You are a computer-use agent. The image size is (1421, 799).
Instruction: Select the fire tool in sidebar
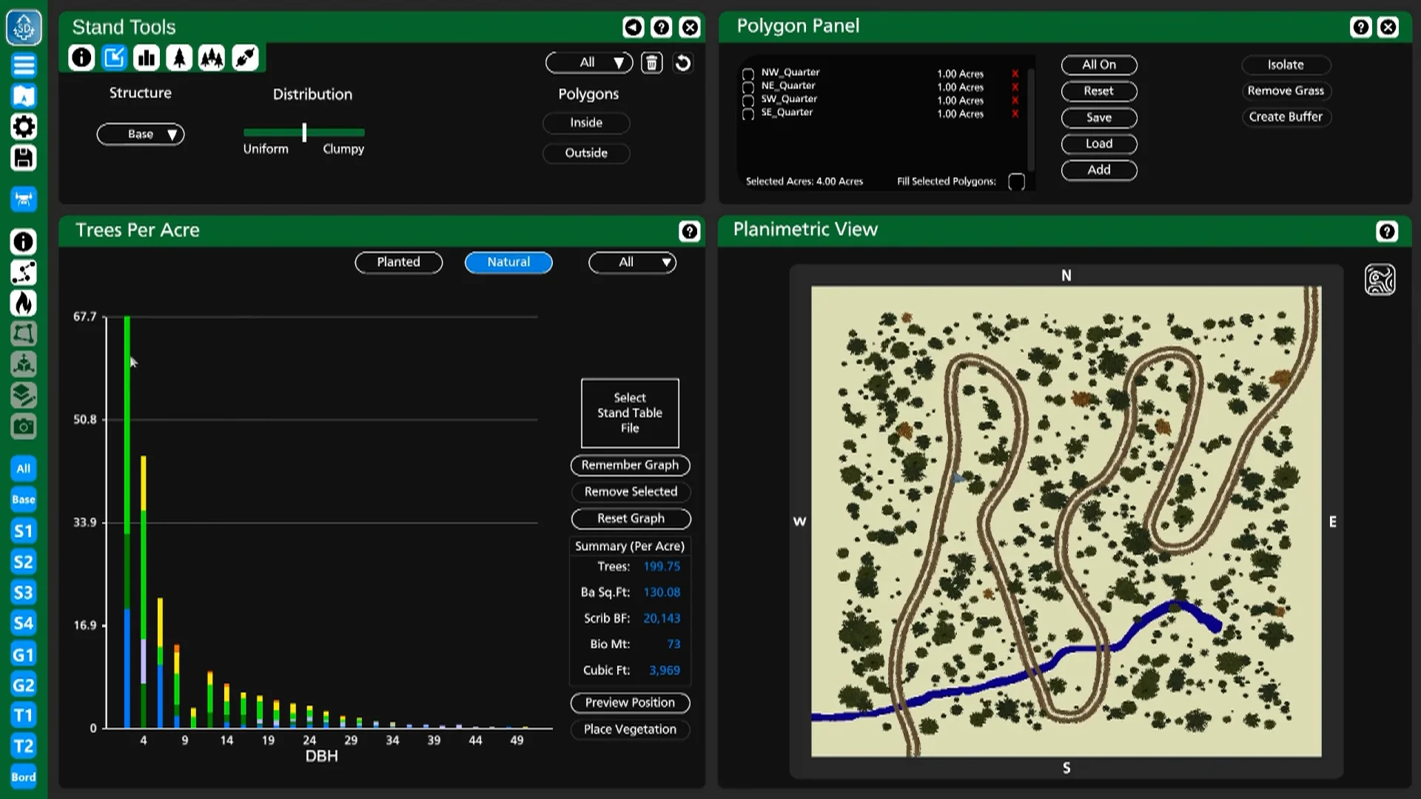pyautogui.click(x=24, y=303)
